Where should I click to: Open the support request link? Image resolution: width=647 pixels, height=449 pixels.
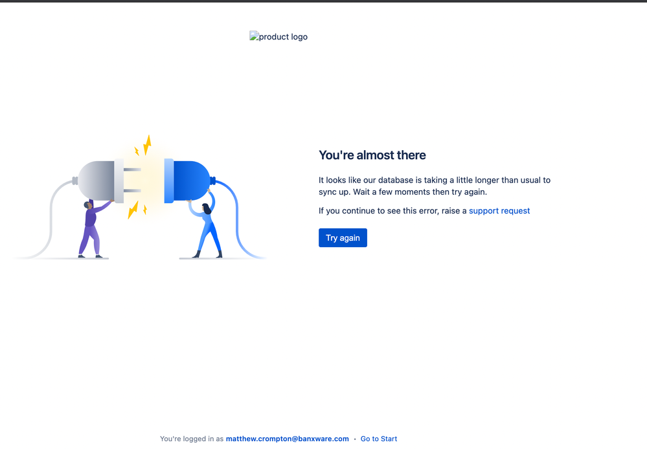(499, 210)
